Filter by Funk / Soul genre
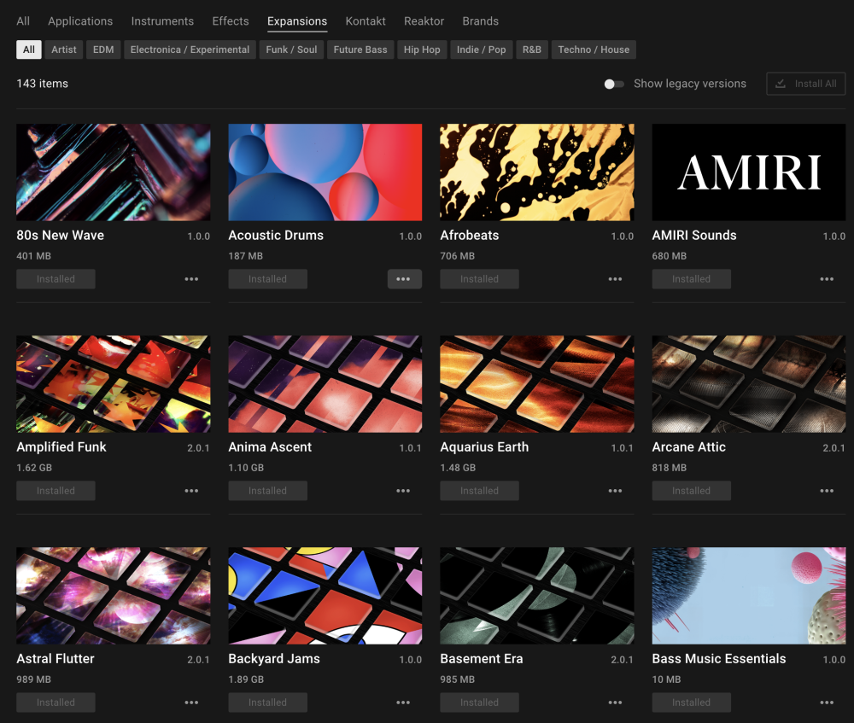The width and height of the screenshot is (854, 723). point(291,50)
